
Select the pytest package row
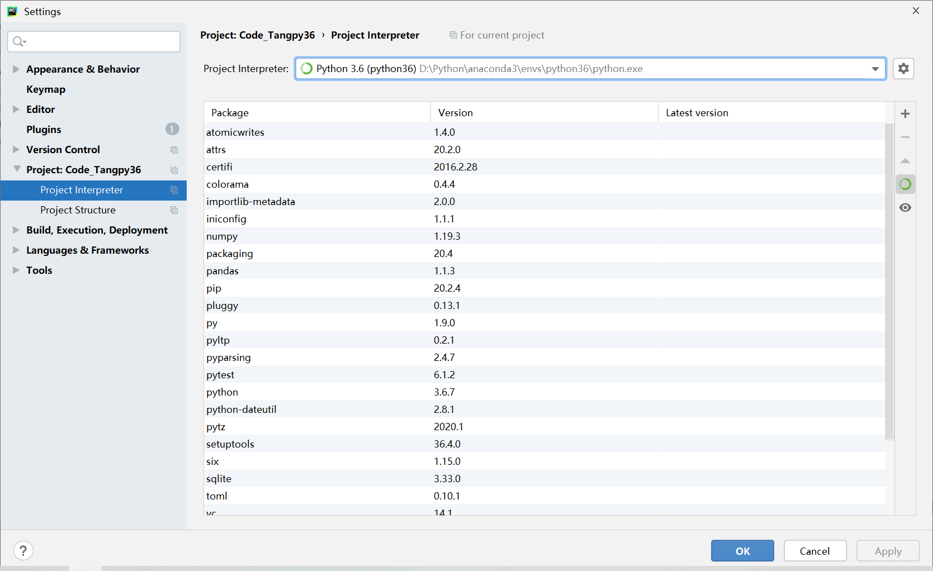click(x=545, y=375)
